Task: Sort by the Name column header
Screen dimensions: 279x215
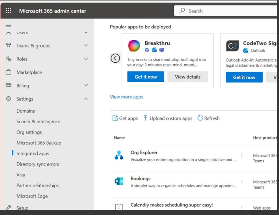Action: (x=119, y=138)
